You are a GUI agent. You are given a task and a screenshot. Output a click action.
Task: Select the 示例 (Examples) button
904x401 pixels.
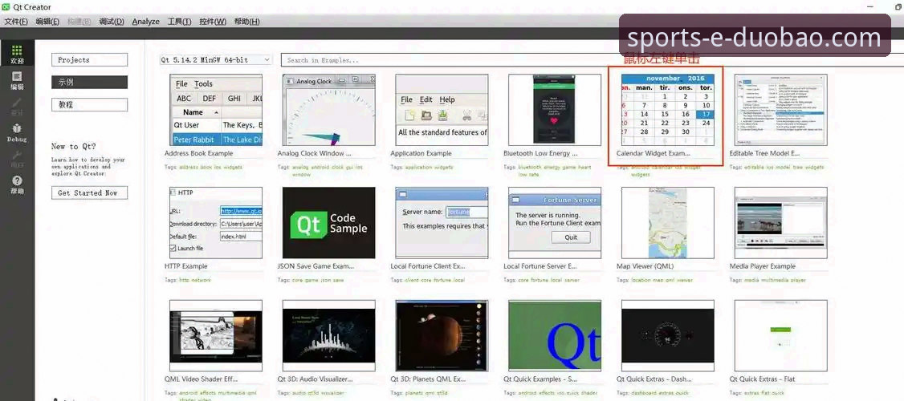tap(89, 83)
